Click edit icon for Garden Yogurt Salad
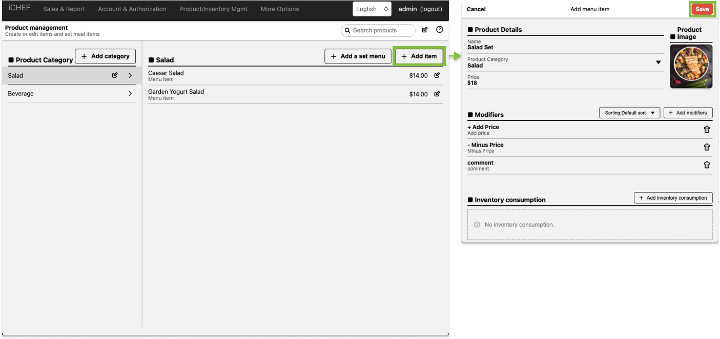Viewport: 720px width, 339px height. (437, 94)
